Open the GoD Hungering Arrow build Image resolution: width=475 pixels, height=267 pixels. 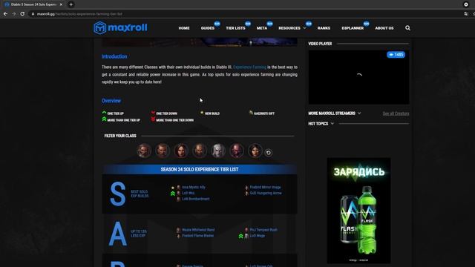[266, 193]
